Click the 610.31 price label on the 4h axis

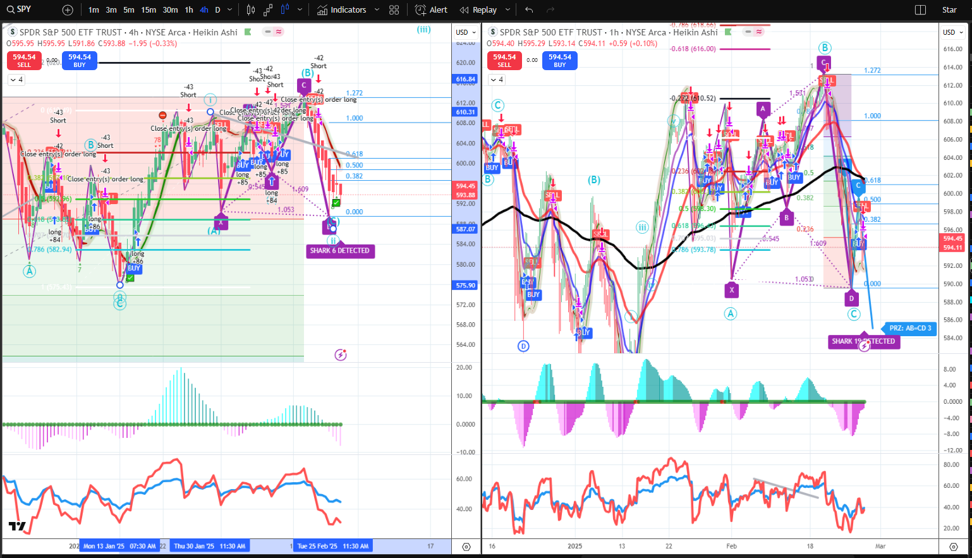(465, 112)
